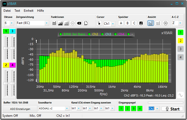This screenshot has height=120, width=187.
Task: Toggle green channel 1 button on right
Action: click(x=181, y=32)
